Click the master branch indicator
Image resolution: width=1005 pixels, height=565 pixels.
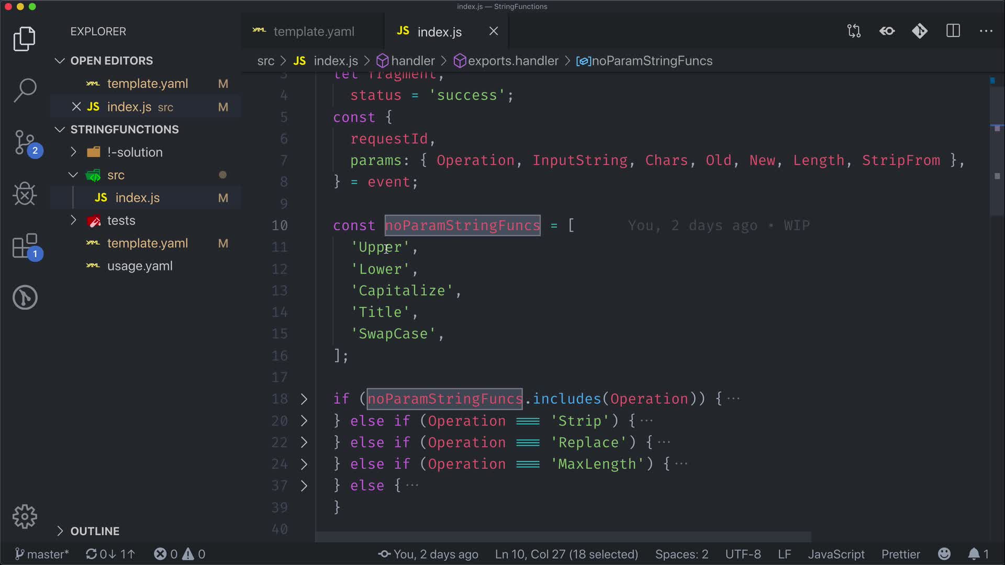42,554
